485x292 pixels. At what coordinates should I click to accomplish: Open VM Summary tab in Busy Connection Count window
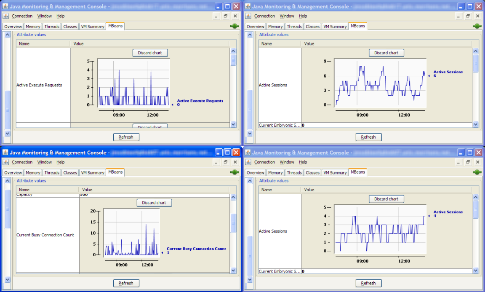pos(93,173)
